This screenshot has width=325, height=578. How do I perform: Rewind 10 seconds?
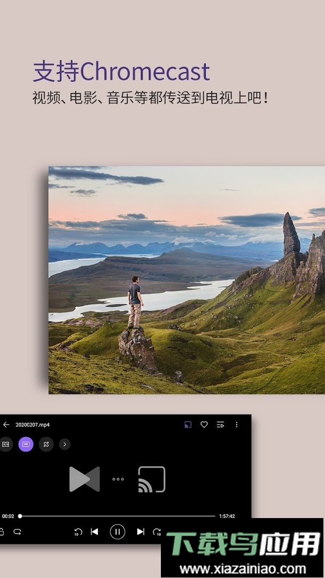(78, 532)
